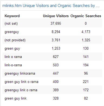Open the mlinks.htm Unique Visitors widget title link
Viewport: 104px width, 106px height.
point(51,6)
